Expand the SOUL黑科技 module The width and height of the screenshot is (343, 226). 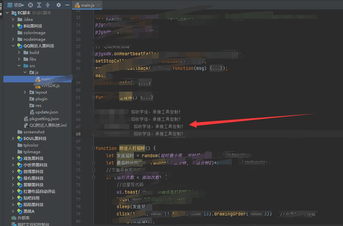(x=13, y=138)
